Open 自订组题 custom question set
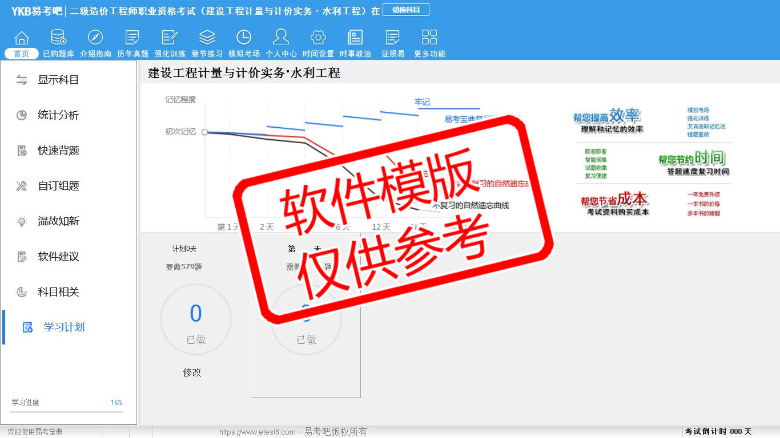 tap(58, 186)
